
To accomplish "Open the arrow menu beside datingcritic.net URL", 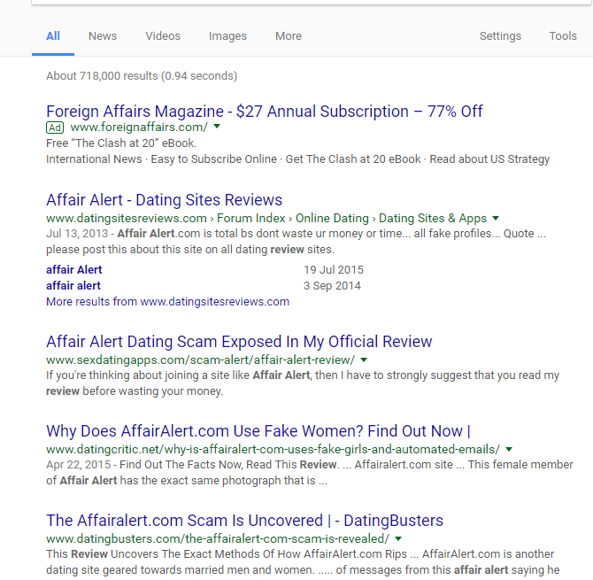I will pos(509,449).
